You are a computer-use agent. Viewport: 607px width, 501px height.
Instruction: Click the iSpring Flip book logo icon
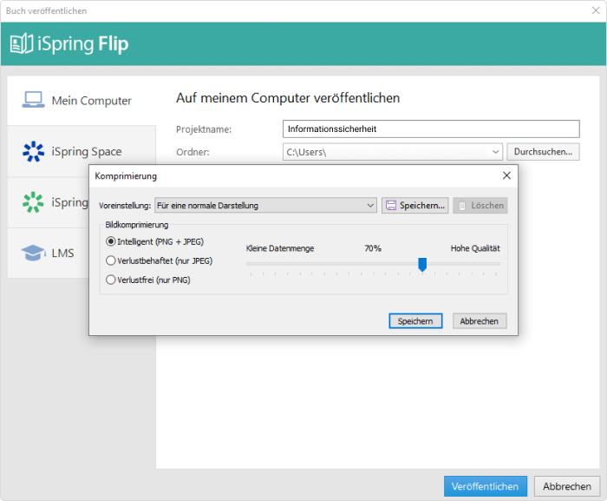point(22,43)
